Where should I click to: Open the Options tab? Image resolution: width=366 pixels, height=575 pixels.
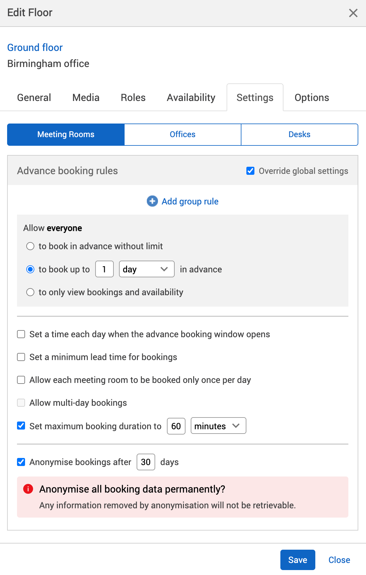[x=312, y=98]
